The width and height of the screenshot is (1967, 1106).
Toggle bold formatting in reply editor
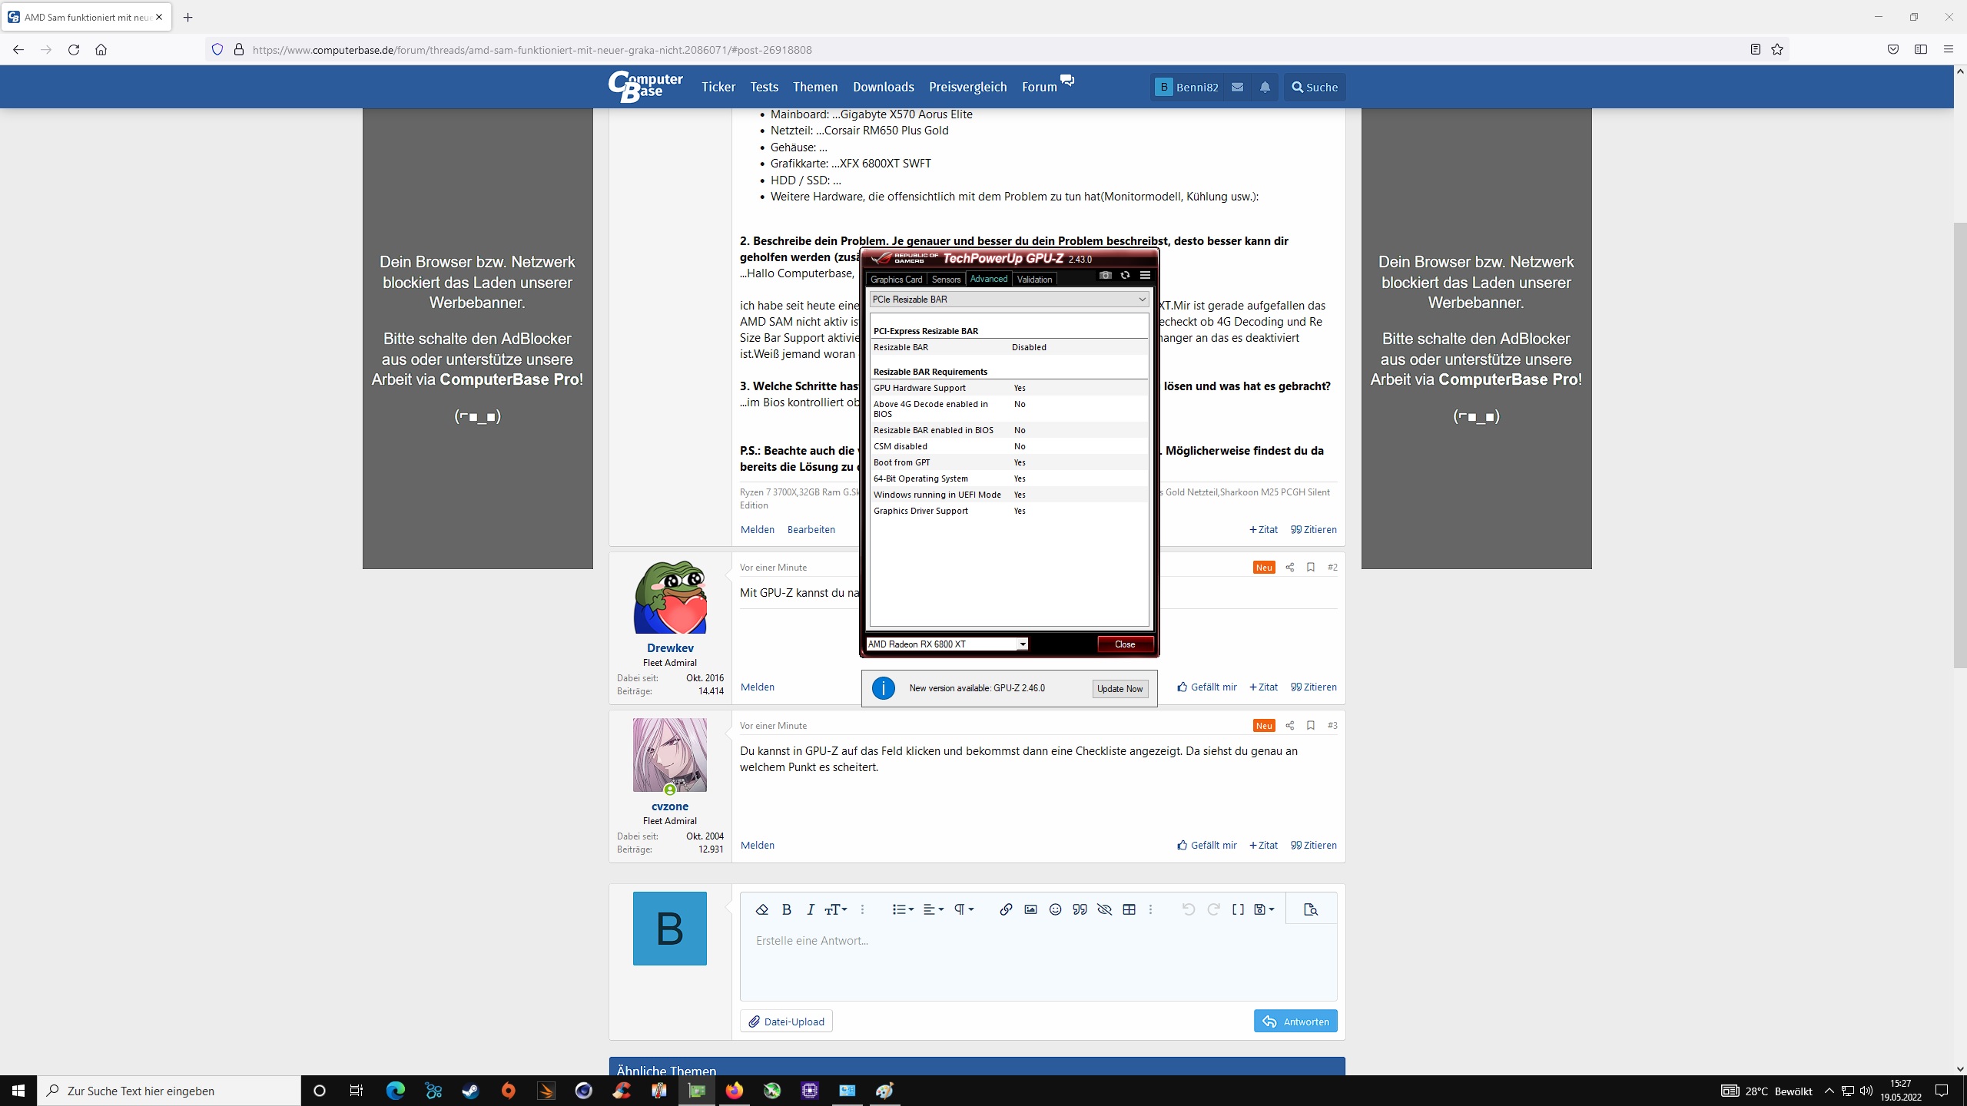coord(786,909)
